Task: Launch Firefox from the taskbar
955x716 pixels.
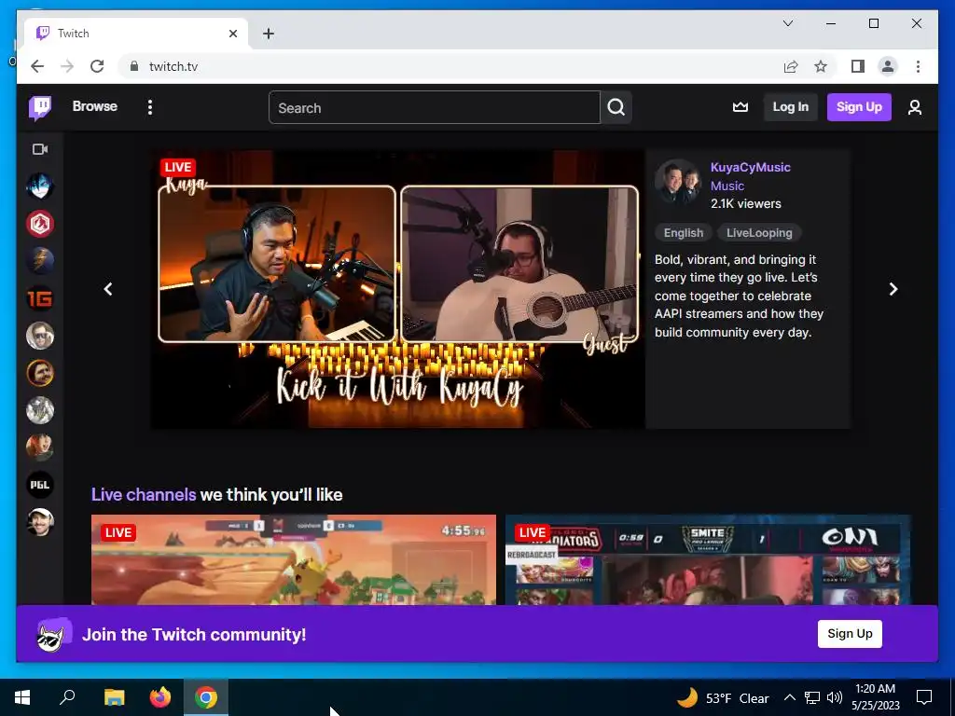Action: [160, 697]
